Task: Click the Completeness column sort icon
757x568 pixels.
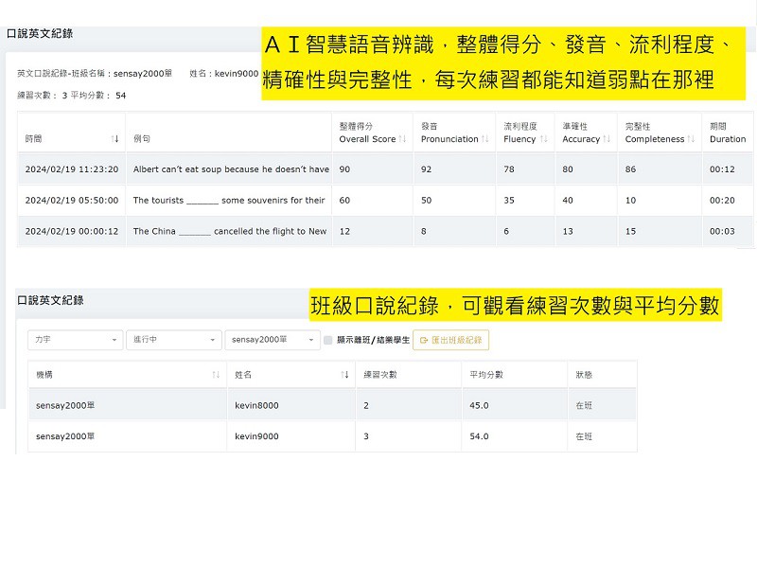Action: pos(691,139)
